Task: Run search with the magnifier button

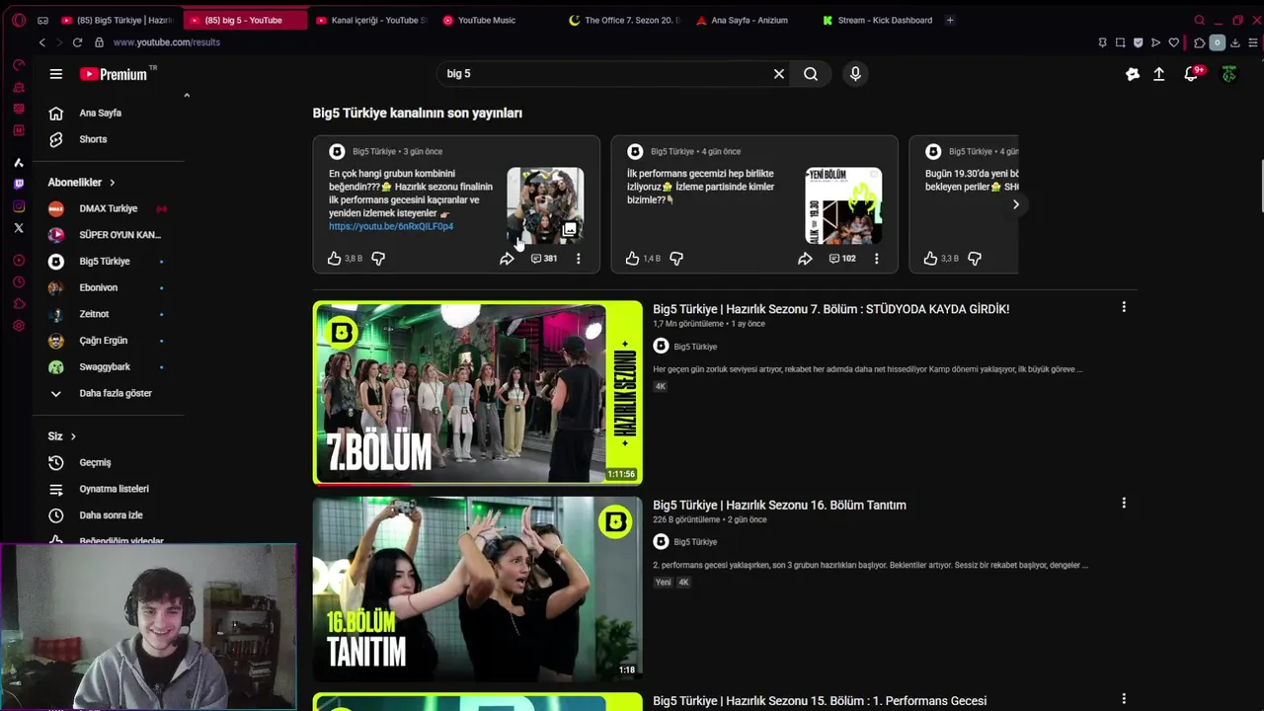Action: (x=811, y=74)
